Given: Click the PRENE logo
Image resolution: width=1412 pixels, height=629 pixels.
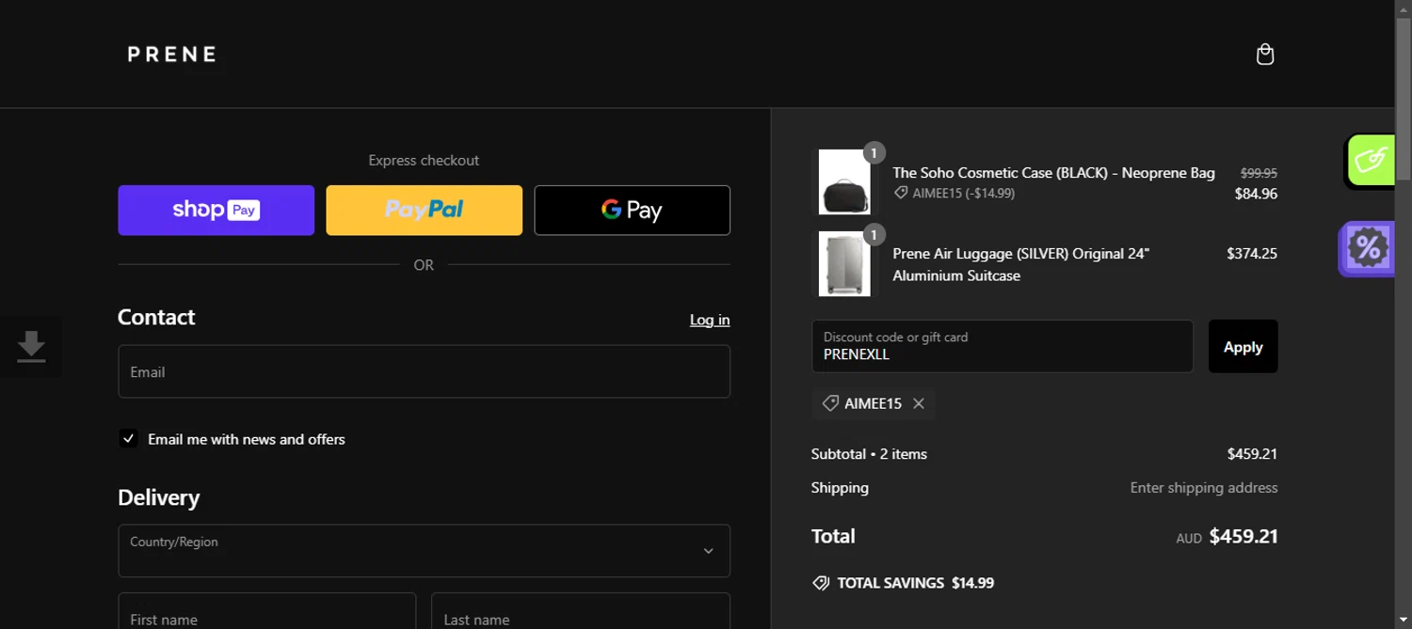Looking at the screenshot, I should point(172,55).
